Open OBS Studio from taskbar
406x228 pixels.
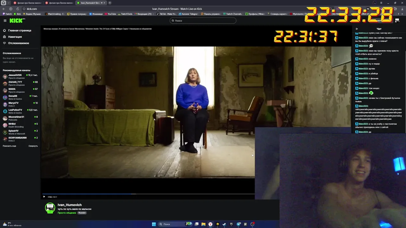(x=252, y=224)
